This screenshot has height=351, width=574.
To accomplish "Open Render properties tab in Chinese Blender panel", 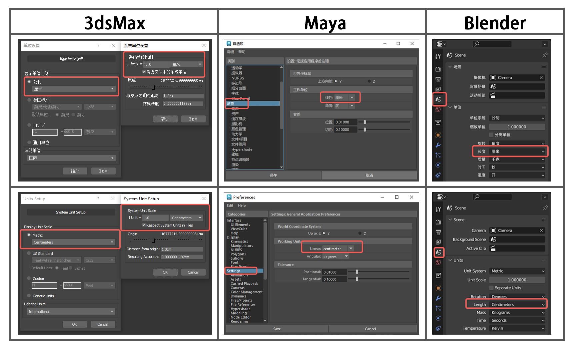I will point(438,69).
